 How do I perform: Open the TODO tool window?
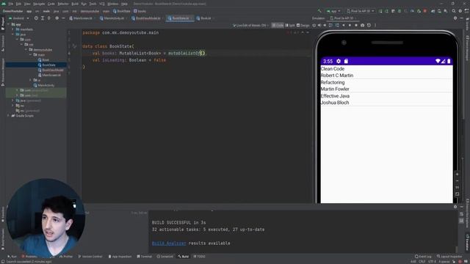[199, 257]
